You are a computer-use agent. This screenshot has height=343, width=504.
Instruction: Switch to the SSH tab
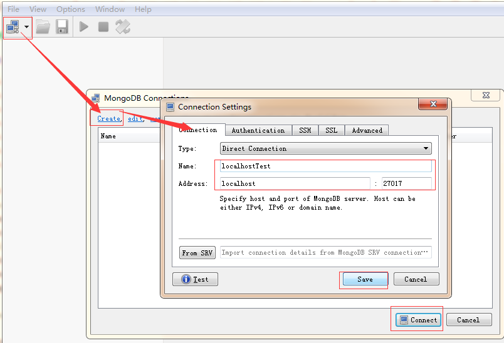[305, 130]
